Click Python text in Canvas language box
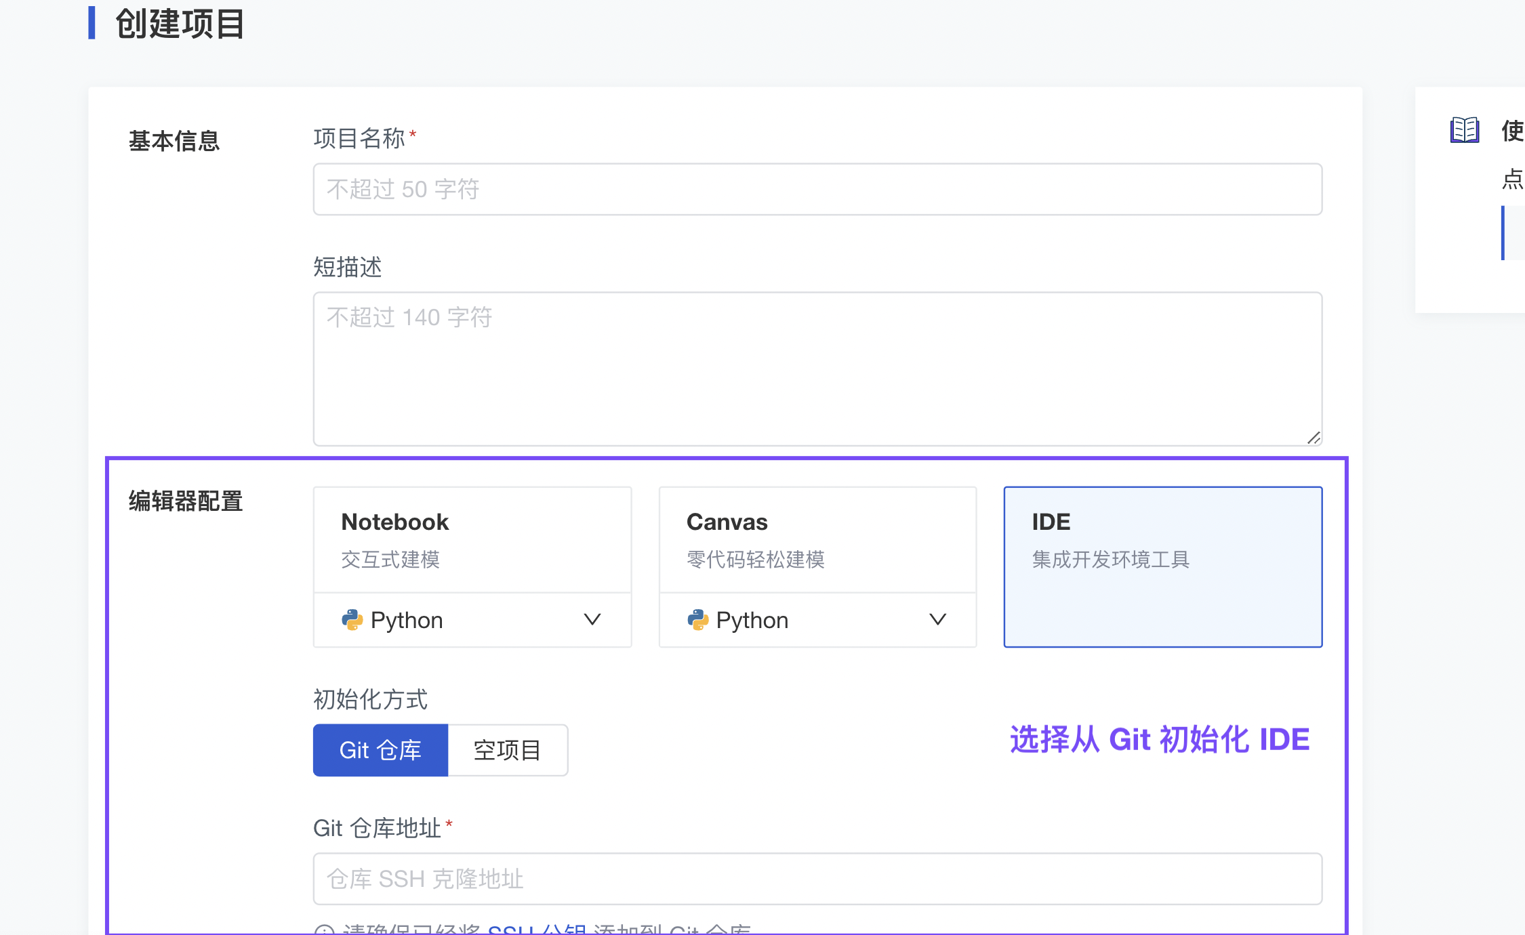The width and height of the screenshot is (1525, 935). tap(752, 620)
